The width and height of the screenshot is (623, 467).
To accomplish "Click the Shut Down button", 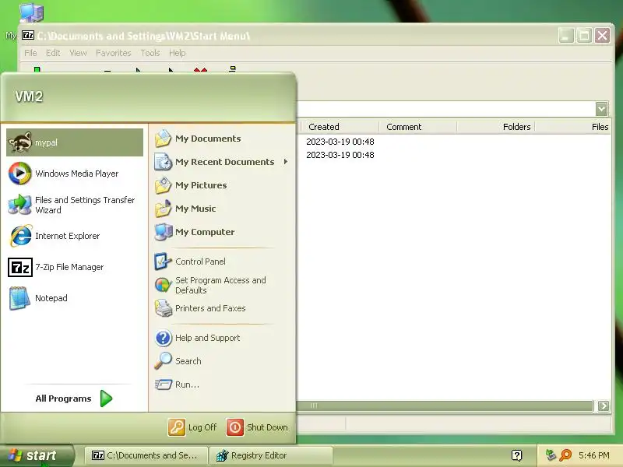I will point(258,427).
